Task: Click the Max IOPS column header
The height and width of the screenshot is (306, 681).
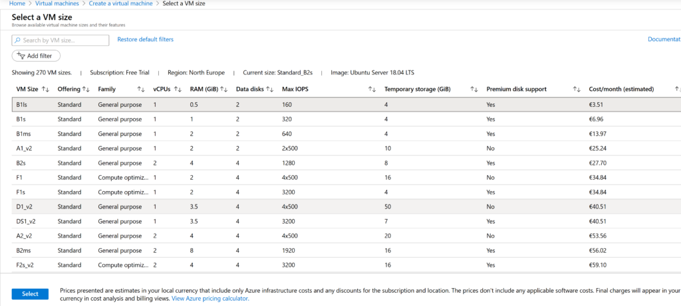Action: pos(294,90)
